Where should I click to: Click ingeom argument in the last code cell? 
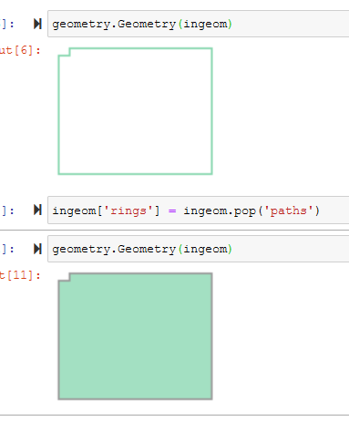(205, 250)
